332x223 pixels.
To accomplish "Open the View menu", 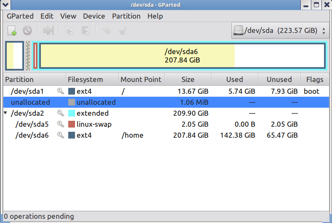I will pyautogui.click(x=68, y=16).
